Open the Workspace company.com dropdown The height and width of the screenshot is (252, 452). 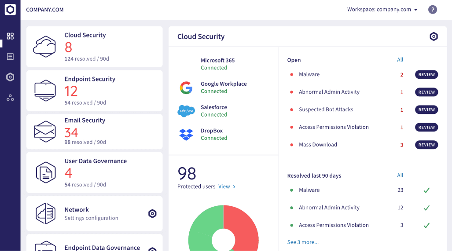382,10
